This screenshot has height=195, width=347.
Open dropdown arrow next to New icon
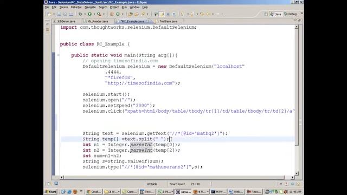54,14
